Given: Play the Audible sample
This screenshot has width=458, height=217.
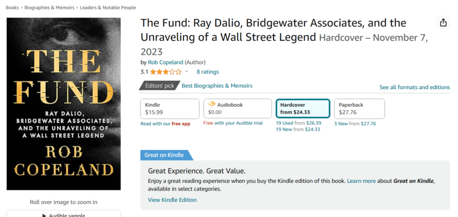Looking at the screenshot, I should pyautogui.click(x=64, y=215).
